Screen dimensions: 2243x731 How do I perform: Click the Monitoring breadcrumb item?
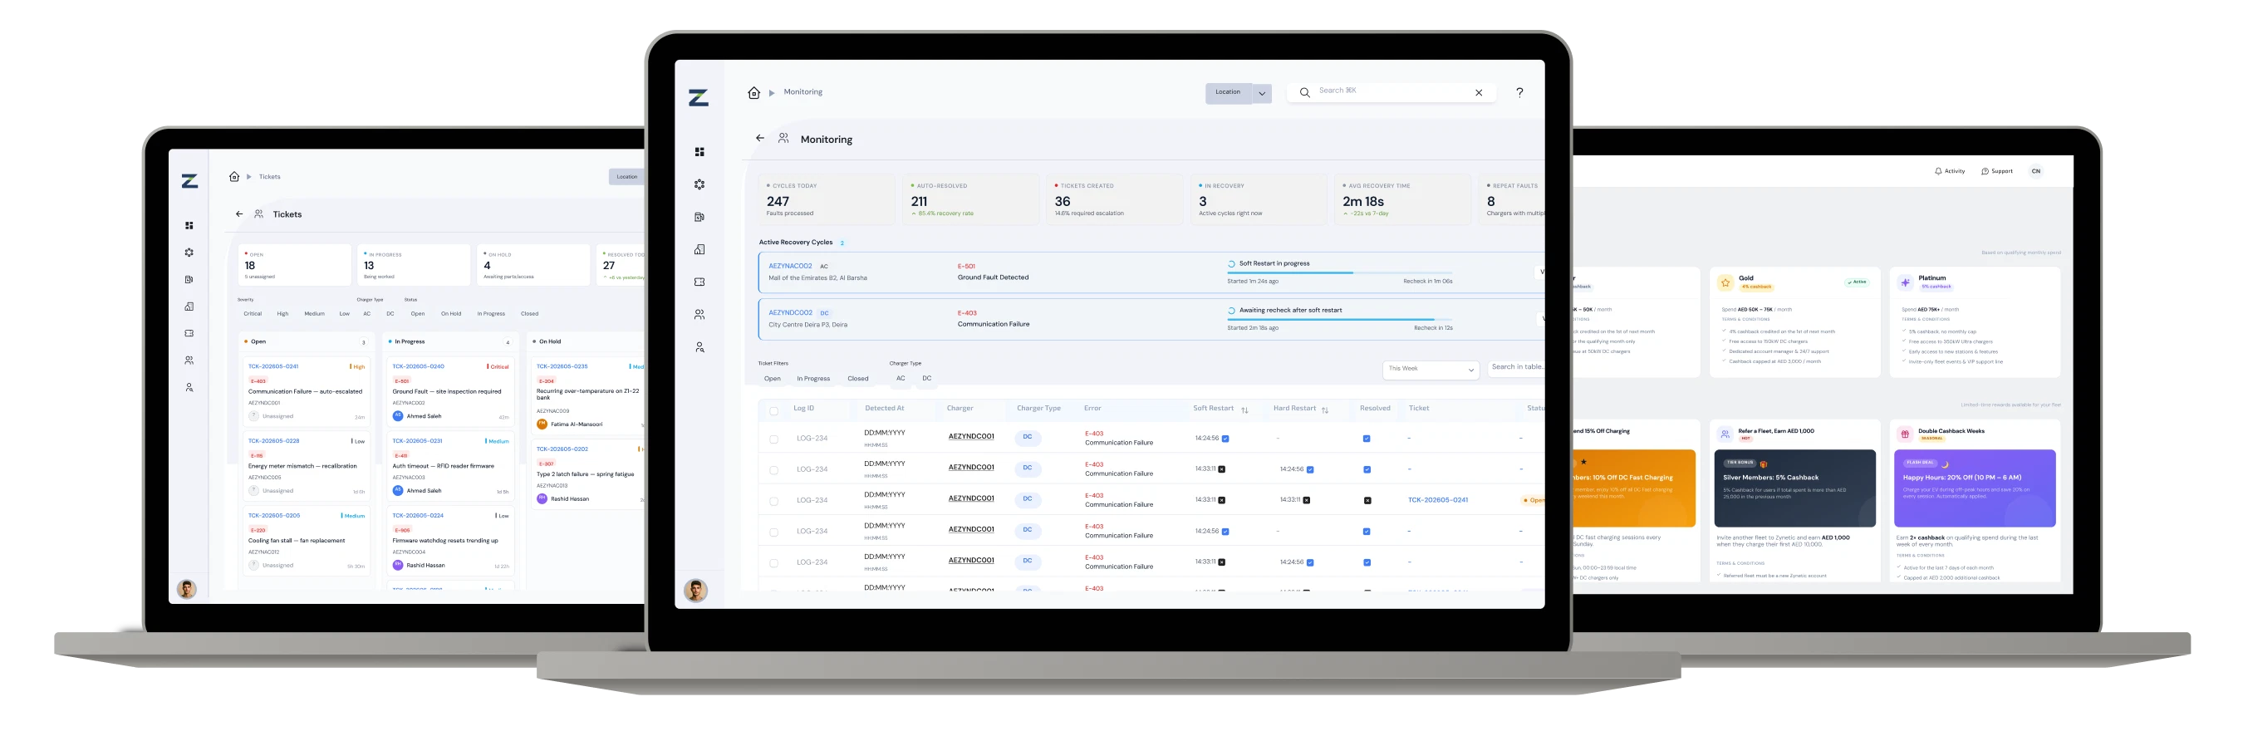point(802,92)
